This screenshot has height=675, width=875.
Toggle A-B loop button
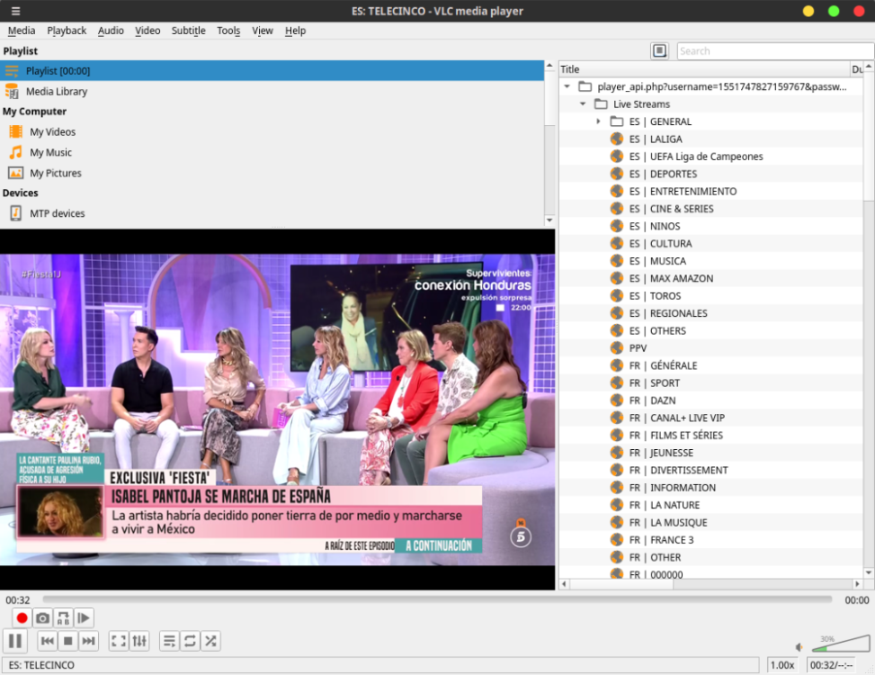(63, 618)
